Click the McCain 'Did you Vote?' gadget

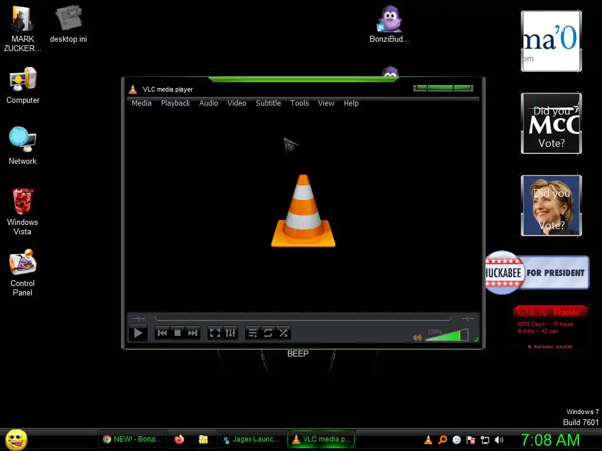(551, 123)
